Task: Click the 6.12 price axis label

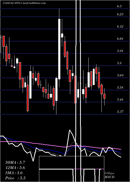Action: point(120,27)
